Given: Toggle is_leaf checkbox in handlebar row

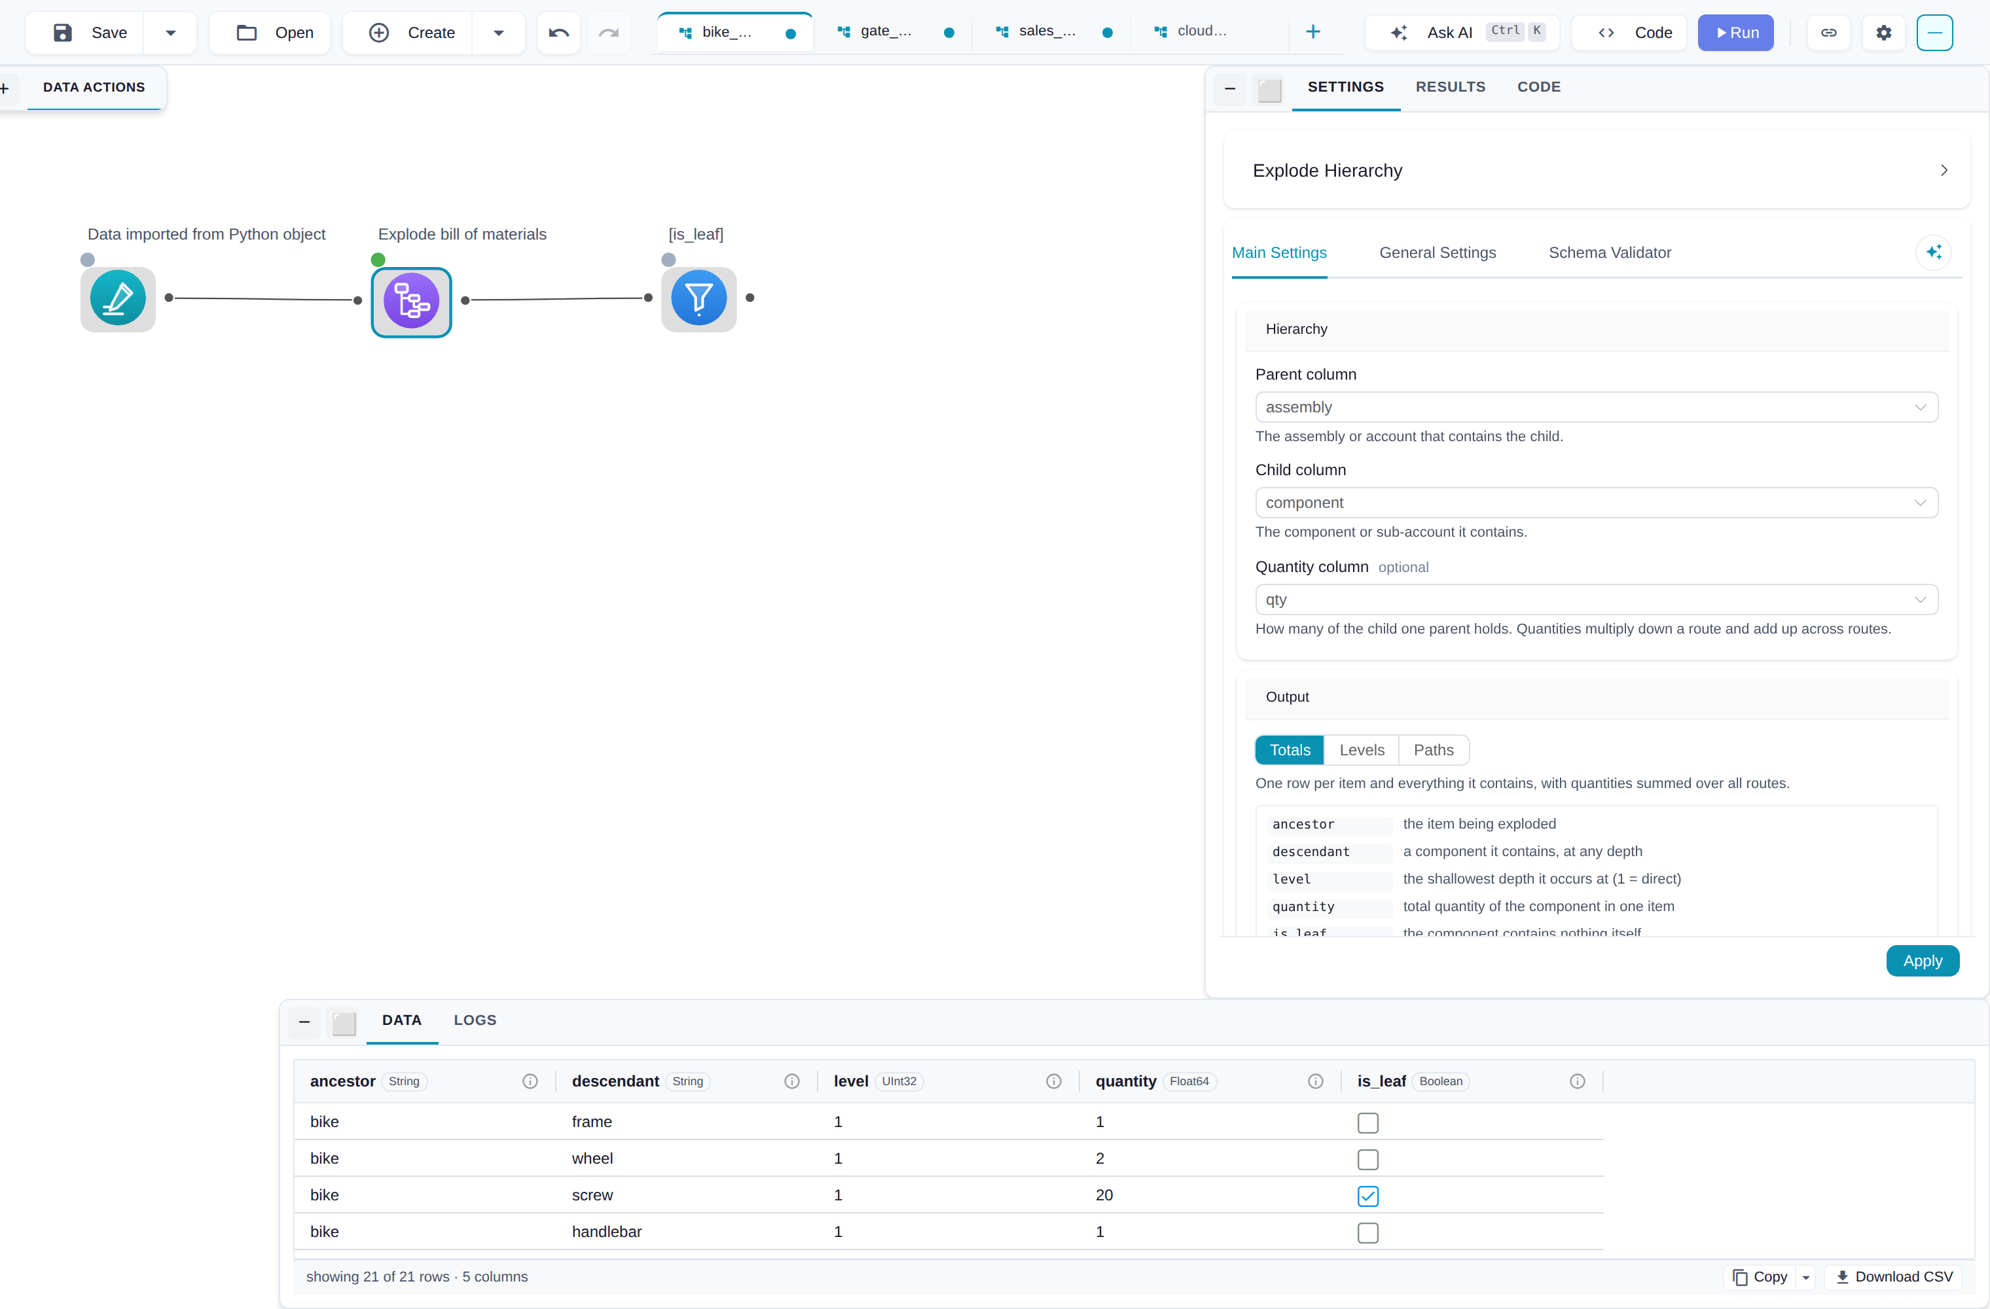Looking at the screenshot, I should (1368, 1233).
